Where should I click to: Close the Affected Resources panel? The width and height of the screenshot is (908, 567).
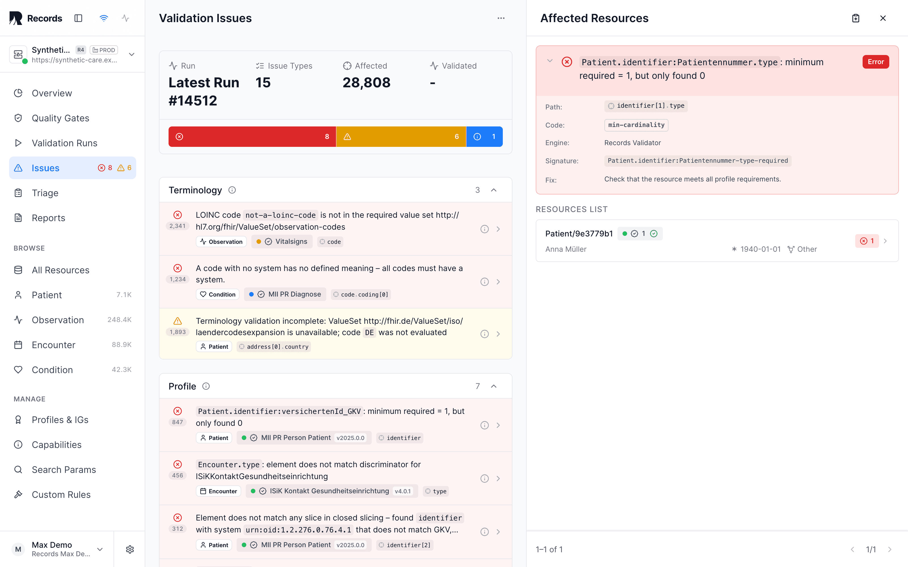pyautogui.click(x=883, y=18)
